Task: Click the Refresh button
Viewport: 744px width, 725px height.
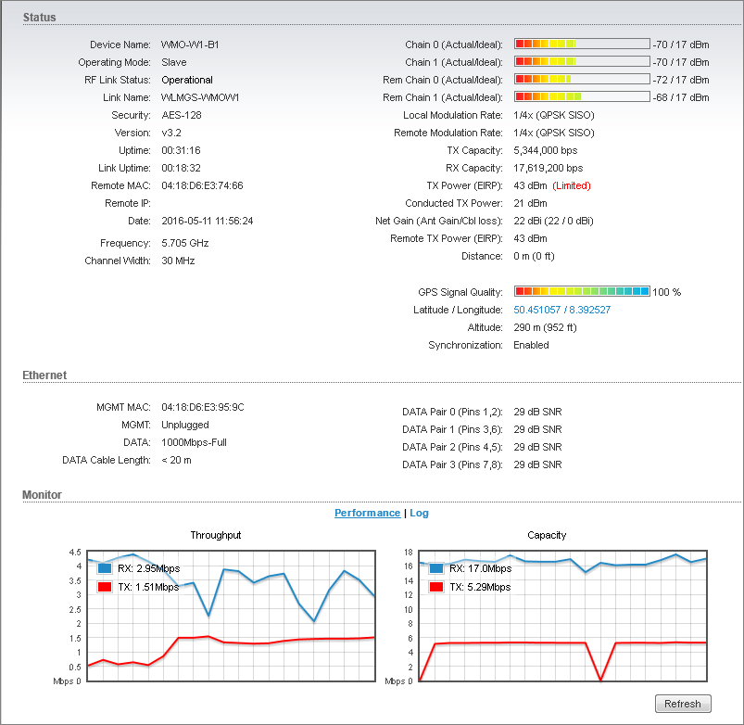Action: click(x=683, y=704)
